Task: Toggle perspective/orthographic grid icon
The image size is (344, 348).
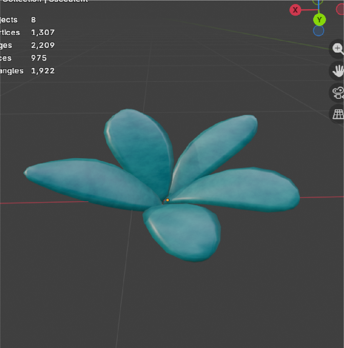Action: 338,114
